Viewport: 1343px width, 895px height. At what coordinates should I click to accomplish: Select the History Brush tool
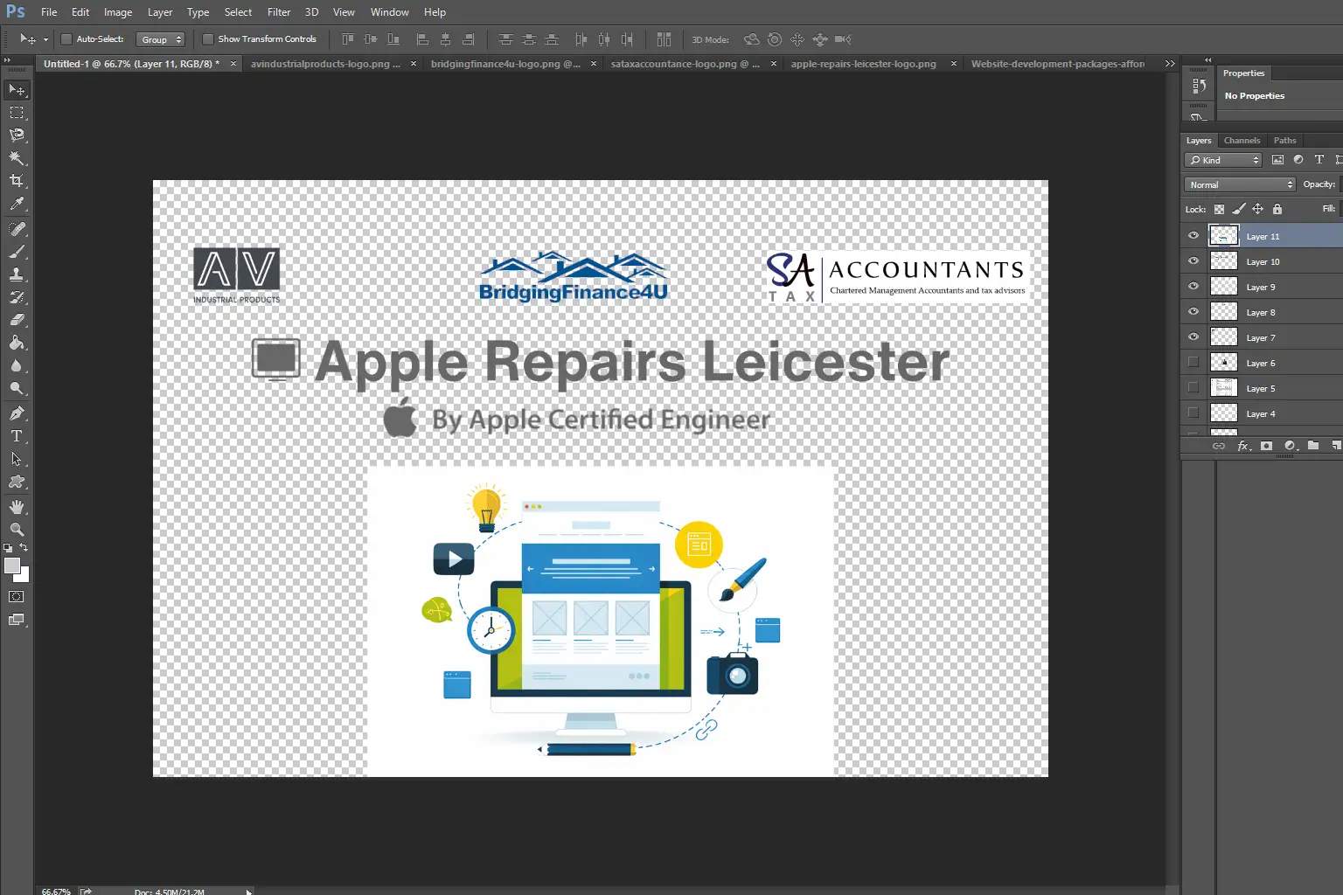coord(17,297)
